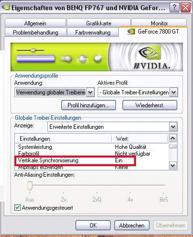The width and height of the screenshot is (193, 237).
Task: Expand the Aktives Profil dropdown
Action: click(174, 92)
